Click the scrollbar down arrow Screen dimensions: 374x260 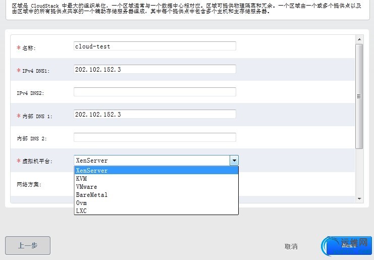click(359, 199)
